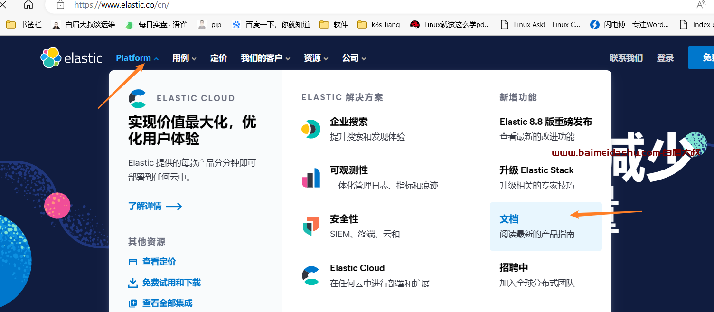Click the read aloud icon in the address bar

coord(701,5)
